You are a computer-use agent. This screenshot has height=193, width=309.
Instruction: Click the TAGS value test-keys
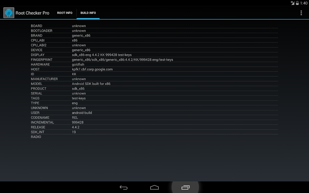[79, 98]
